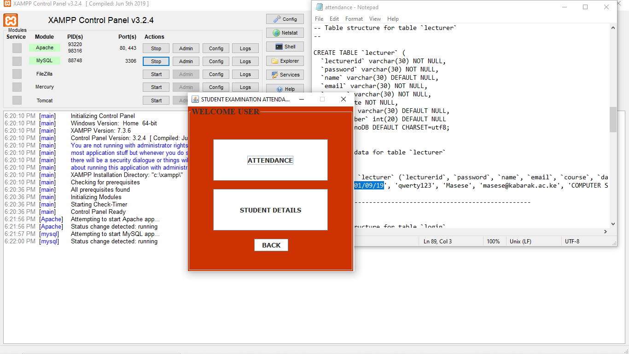Open the XAMPP Config panel via gear icon

point(285,19)
